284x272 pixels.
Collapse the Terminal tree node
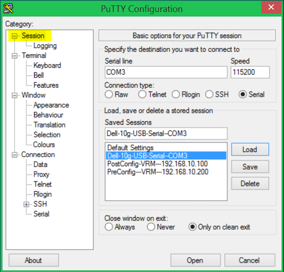[14, 56]
